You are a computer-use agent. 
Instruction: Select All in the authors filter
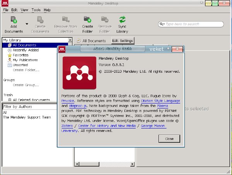[x=5, y=113]
